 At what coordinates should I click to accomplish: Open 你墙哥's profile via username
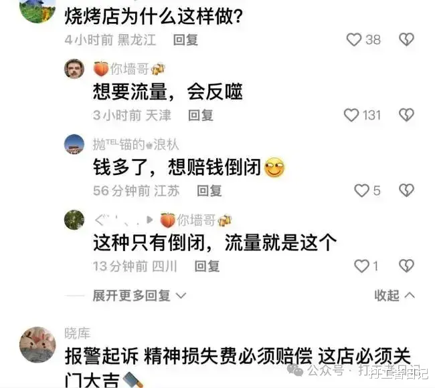click(x=129, y=69)
